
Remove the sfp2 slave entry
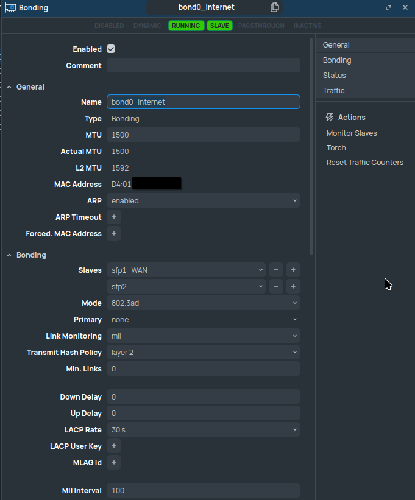[x=276, y=286]
